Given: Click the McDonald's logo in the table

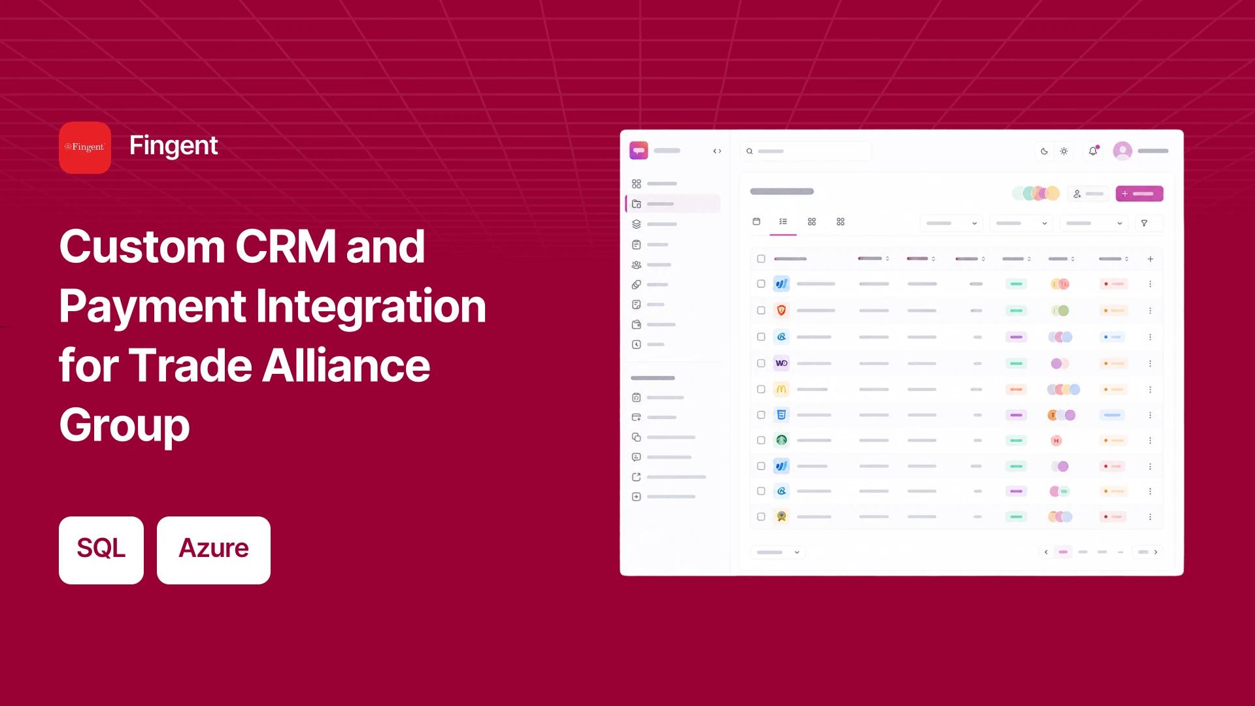Looking at the screenshot, I should tap(781, 389).
